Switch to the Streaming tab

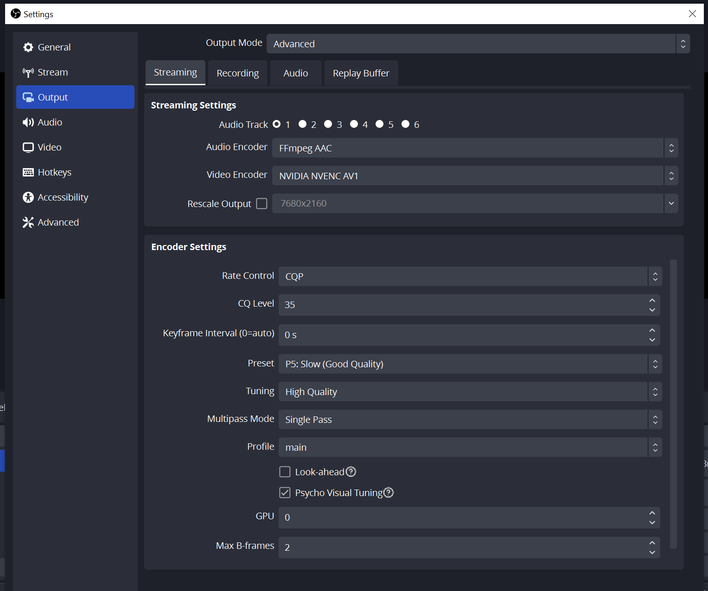[x=175, y=73]
